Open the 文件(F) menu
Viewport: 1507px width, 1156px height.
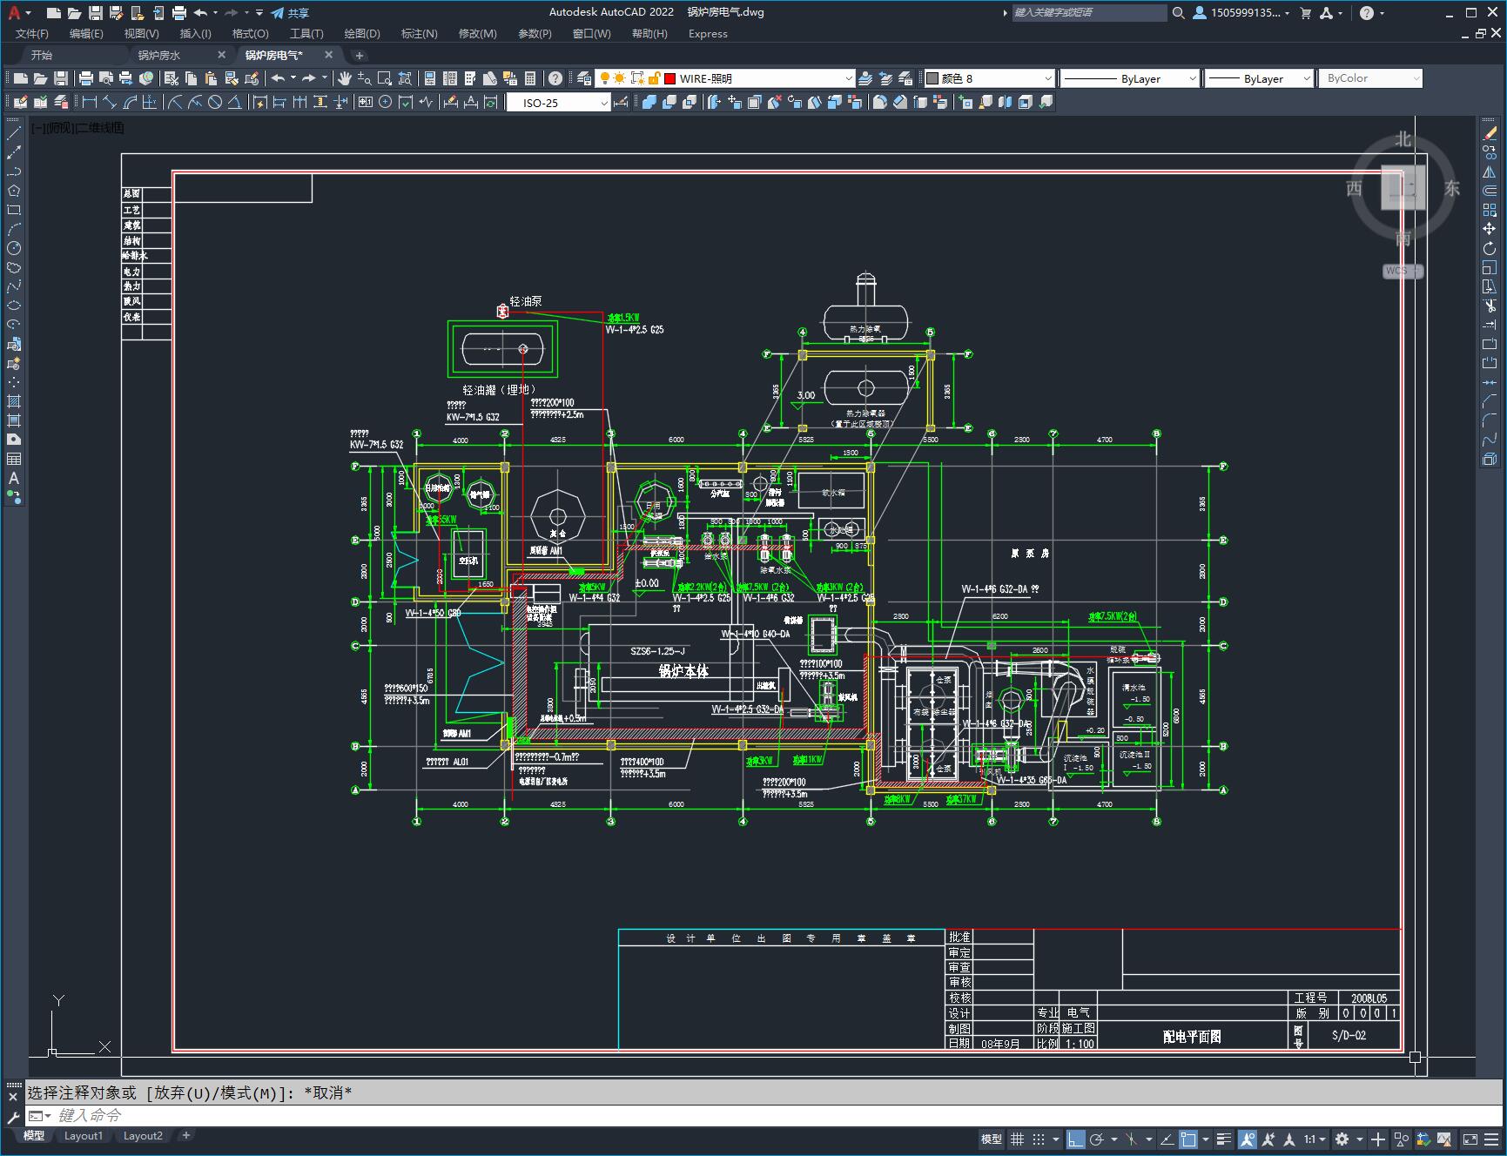pyautogui.click(x=32, y=34)
